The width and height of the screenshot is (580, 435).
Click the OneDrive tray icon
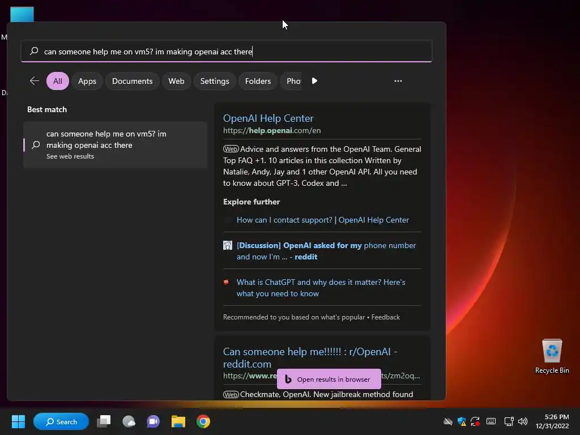click(448, 421)
